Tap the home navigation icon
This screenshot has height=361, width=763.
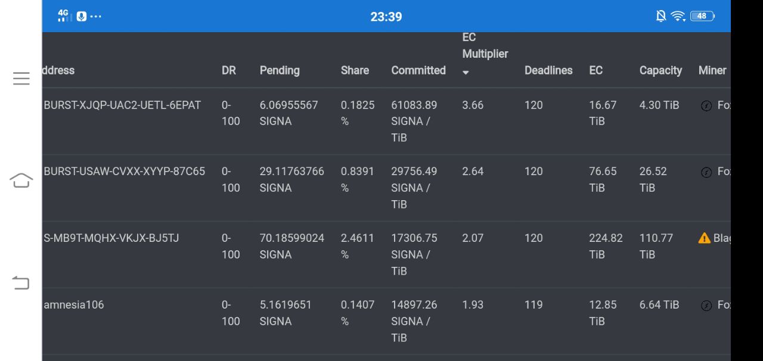[x=21, y=181]
